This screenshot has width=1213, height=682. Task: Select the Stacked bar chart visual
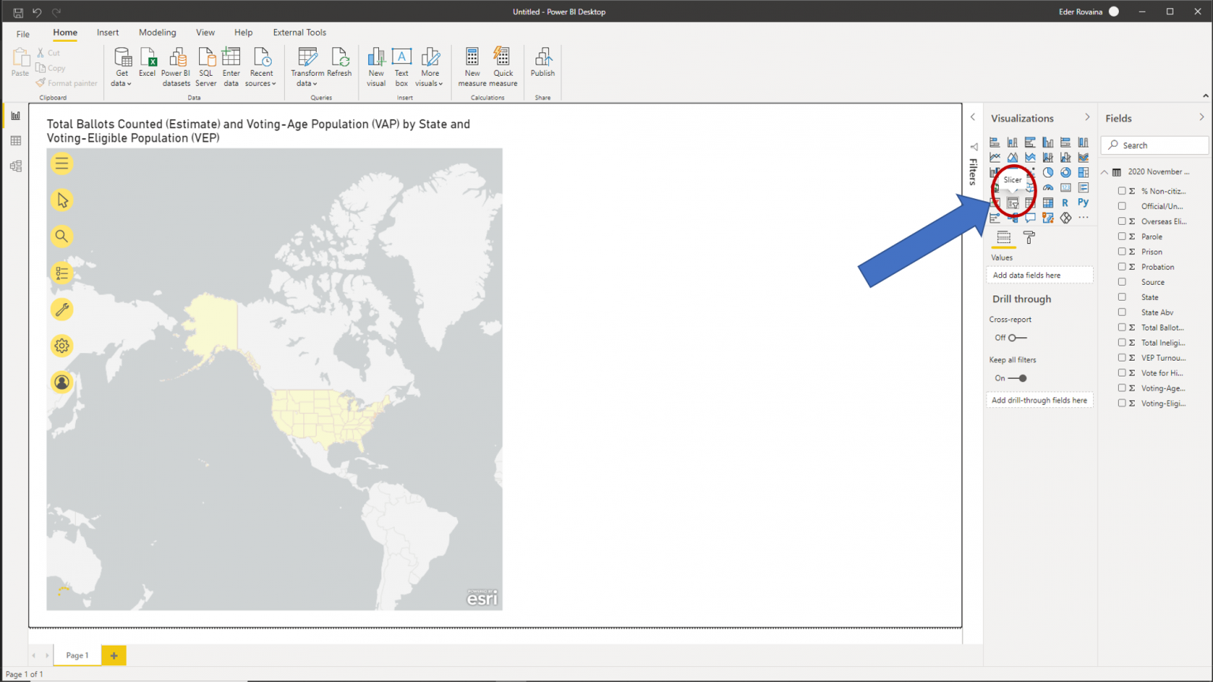tap(994, 142)
